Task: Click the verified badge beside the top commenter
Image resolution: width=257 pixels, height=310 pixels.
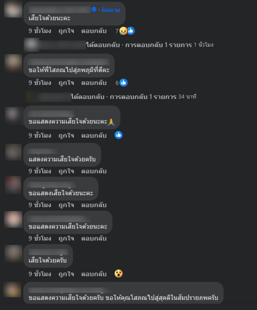Action: pos(94,9)
